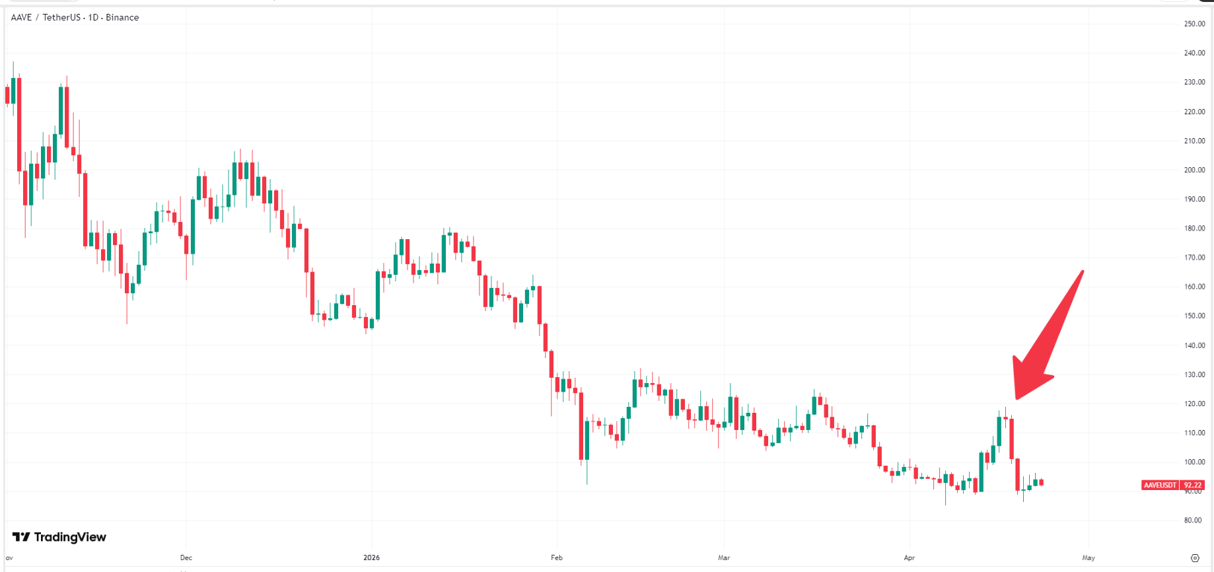1214x572 pixels.
Task: Click the Apr label on time axis
Action: (x=910, y=557)
